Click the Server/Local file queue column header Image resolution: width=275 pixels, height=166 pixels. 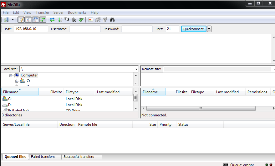(x=29, y=124)
